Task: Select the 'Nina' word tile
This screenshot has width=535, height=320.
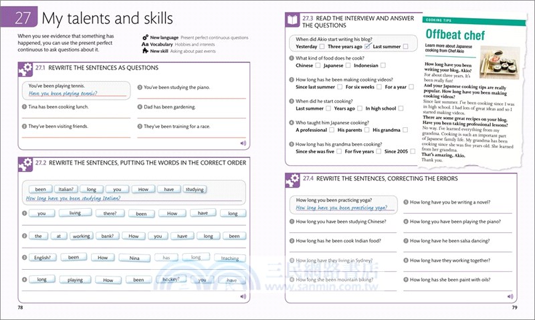Action: tap(134, 258)
